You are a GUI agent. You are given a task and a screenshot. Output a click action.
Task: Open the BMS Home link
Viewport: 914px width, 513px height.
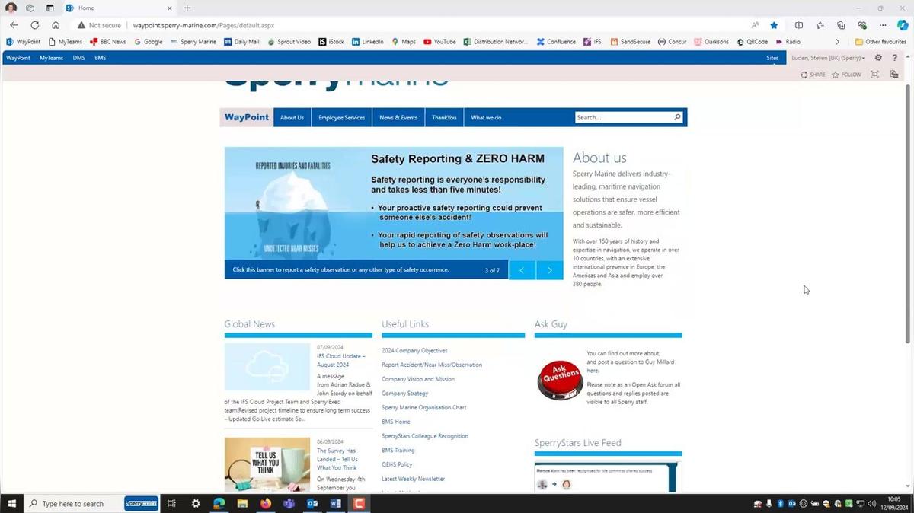(396, 422)
